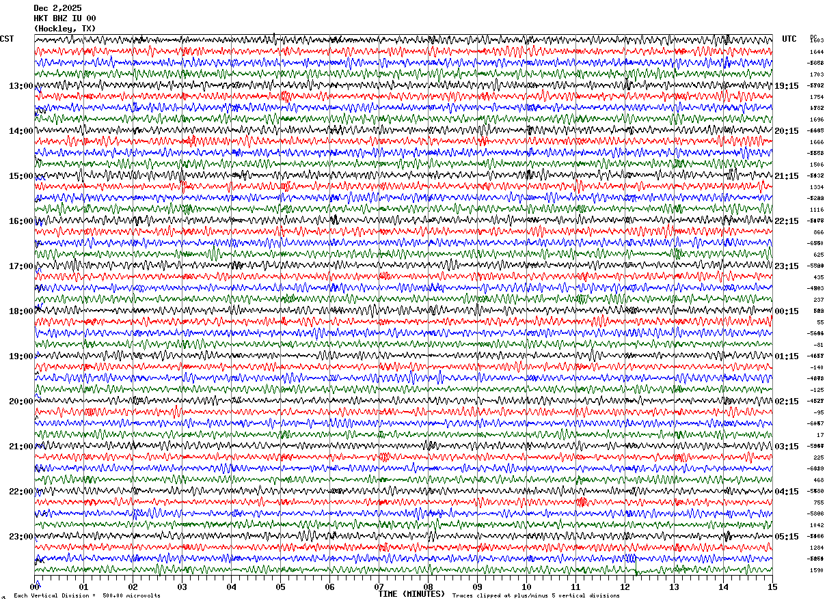
Task: Click minute tick label 15 on time axis
Action: click(x=772, y=587)
